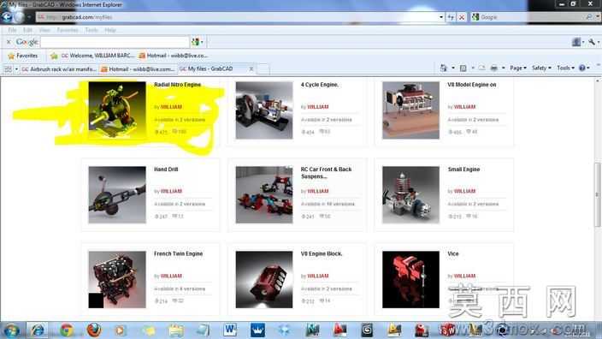
Task: Open Windows Media Player from taskbar
Action: coord(121,330)
